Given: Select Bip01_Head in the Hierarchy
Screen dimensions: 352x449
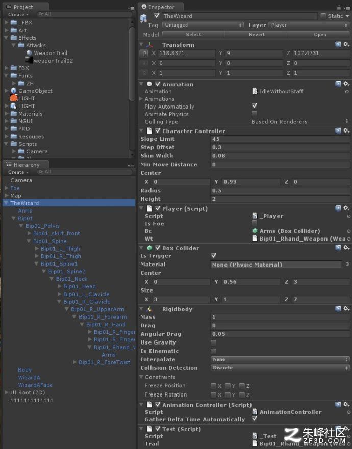Looking at the screenshot, I should (x=80, y=286).
